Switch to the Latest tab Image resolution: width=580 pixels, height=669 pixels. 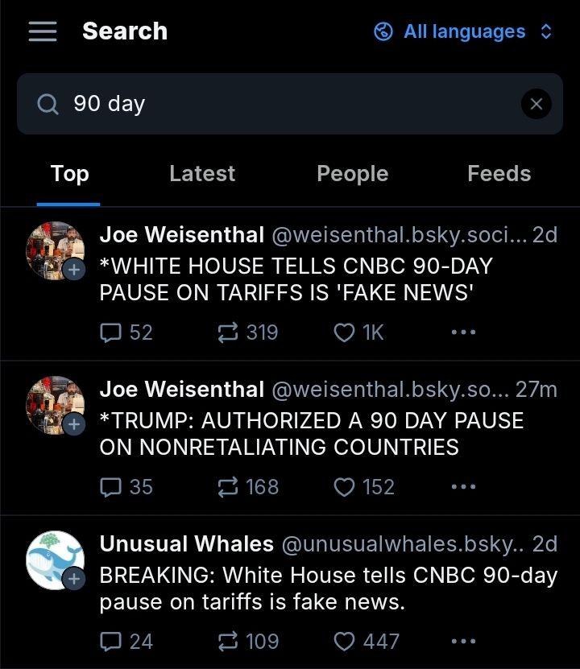(x=201, y=173)
